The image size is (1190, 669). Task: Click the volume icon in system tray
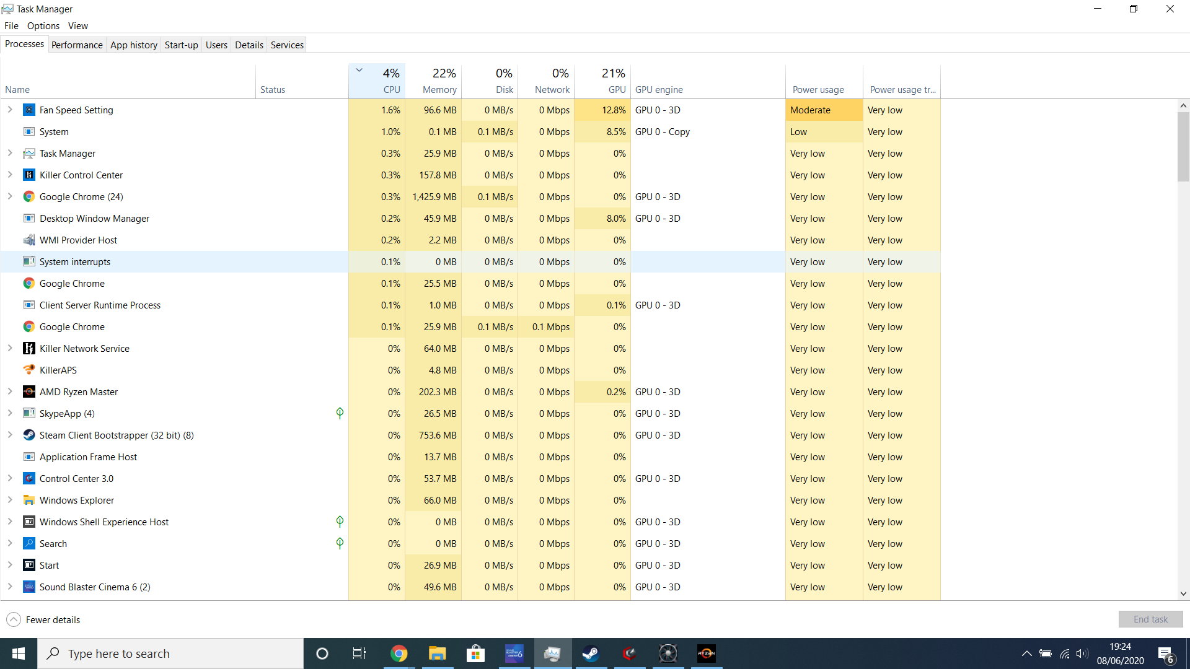(x=1082, y=654)
